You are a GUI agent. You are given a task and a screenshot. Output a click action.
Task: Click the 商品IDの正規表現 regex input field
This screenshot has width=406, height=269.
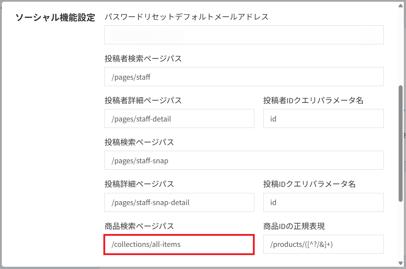[x=323, y=245]
